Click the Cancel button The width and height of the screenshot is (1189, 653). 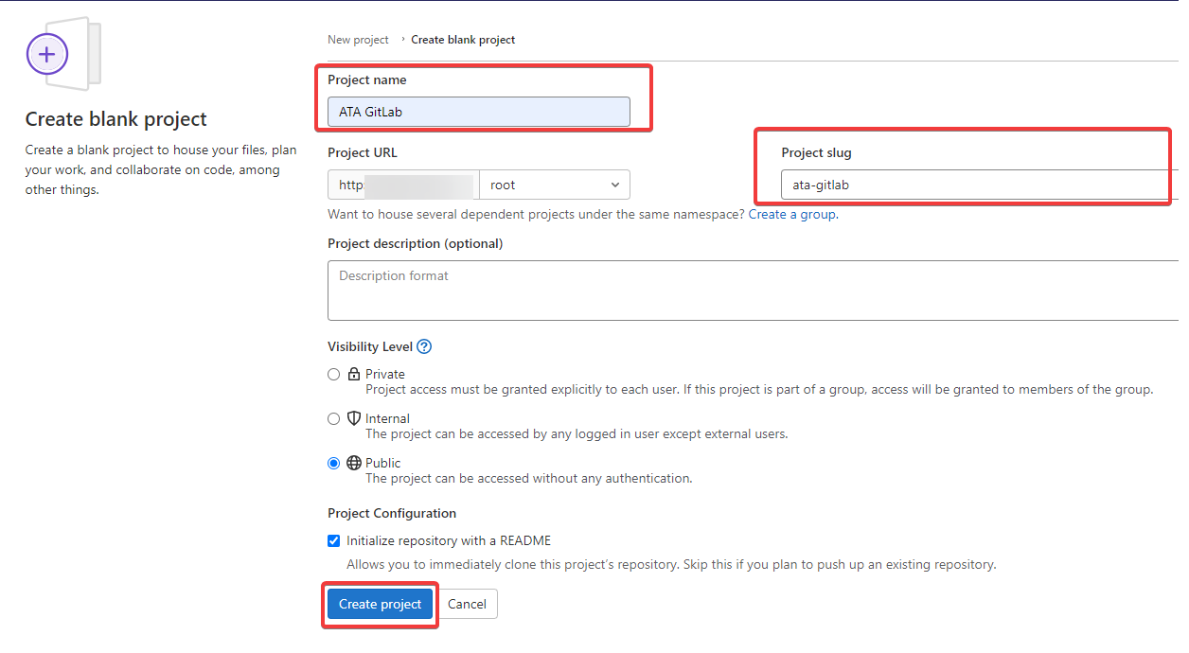click(467, 604)
